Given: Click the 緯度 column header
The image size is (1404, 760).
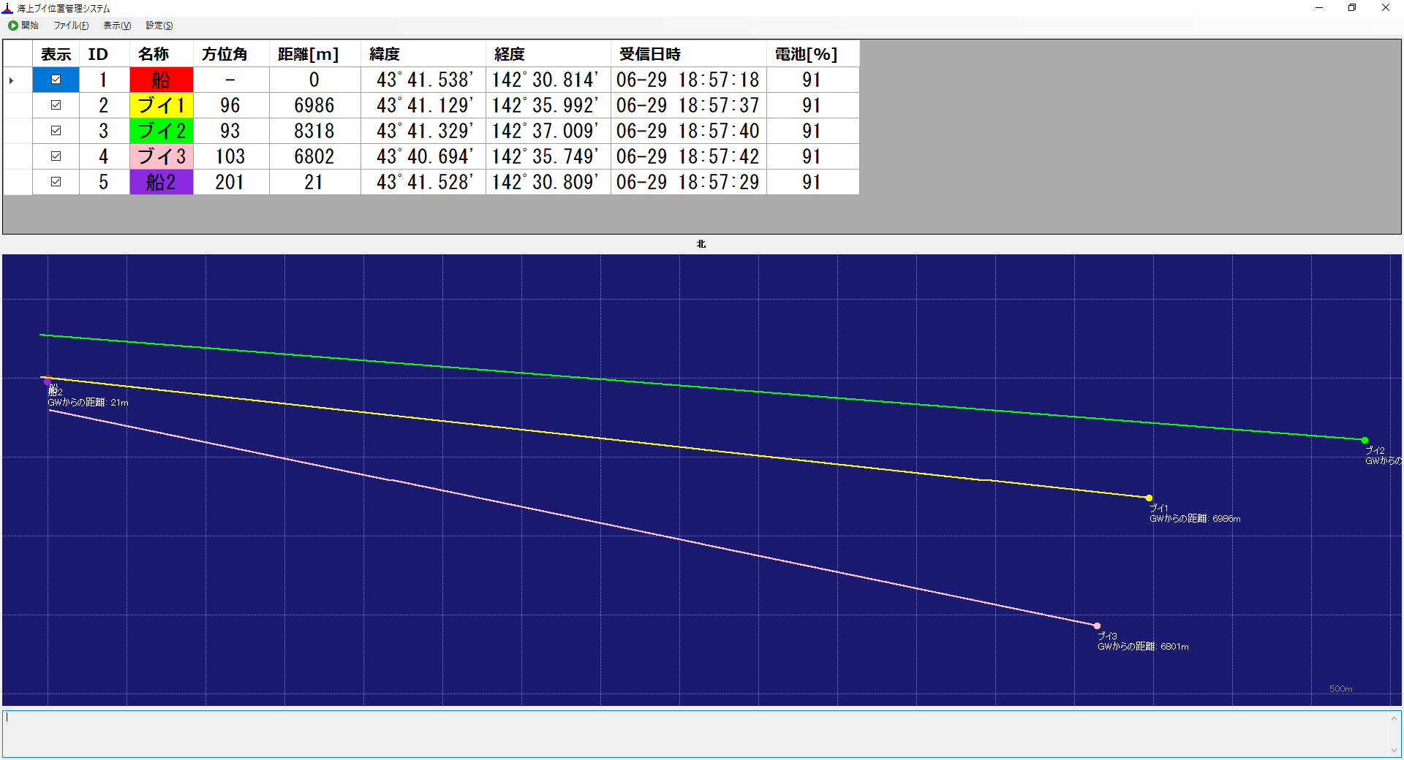Looking at the screenshot, I should (x=423, y=54).
